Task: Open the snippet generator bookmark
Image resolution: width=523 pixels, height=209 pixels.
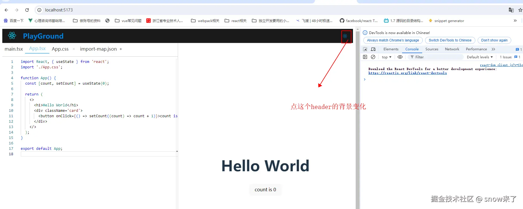Action: click(x=446, y=21)
